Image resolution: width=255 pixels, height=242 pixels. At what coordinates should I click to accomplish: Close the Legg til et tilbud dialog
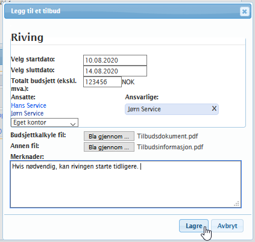tap(244, 11)
